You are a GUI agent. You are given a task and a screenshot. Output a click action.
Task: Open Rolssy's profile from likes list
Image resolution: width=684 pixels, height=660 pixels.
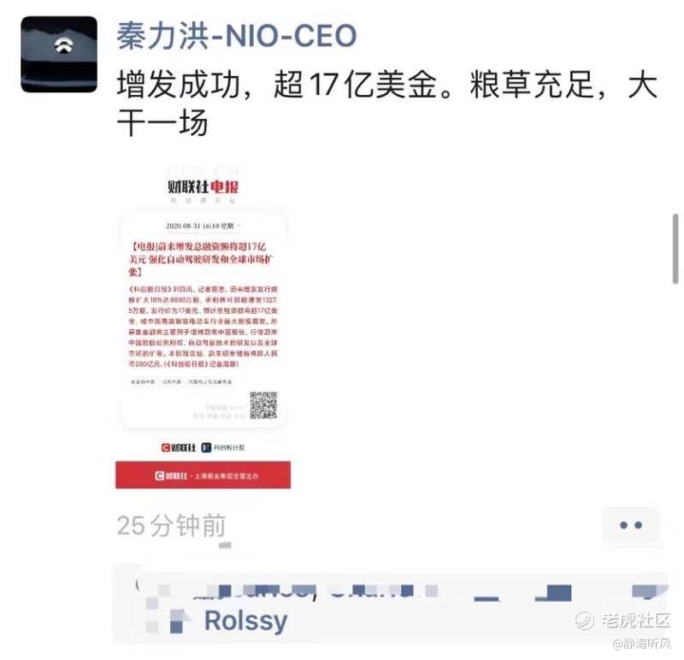246,621
